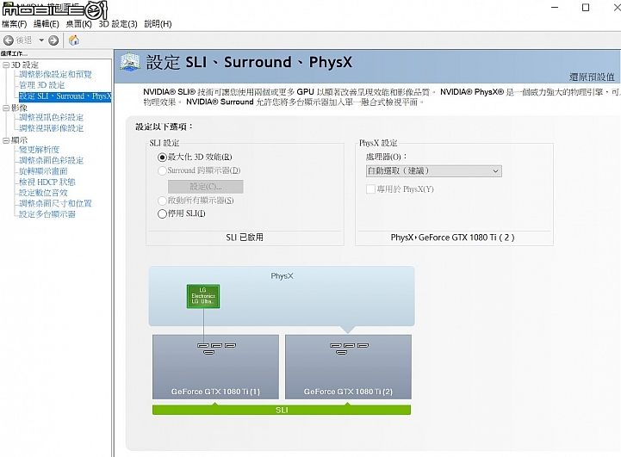Click the LG Electronics monitor icon
This screenshot has height=457, width=621.
tap(203, 296)
